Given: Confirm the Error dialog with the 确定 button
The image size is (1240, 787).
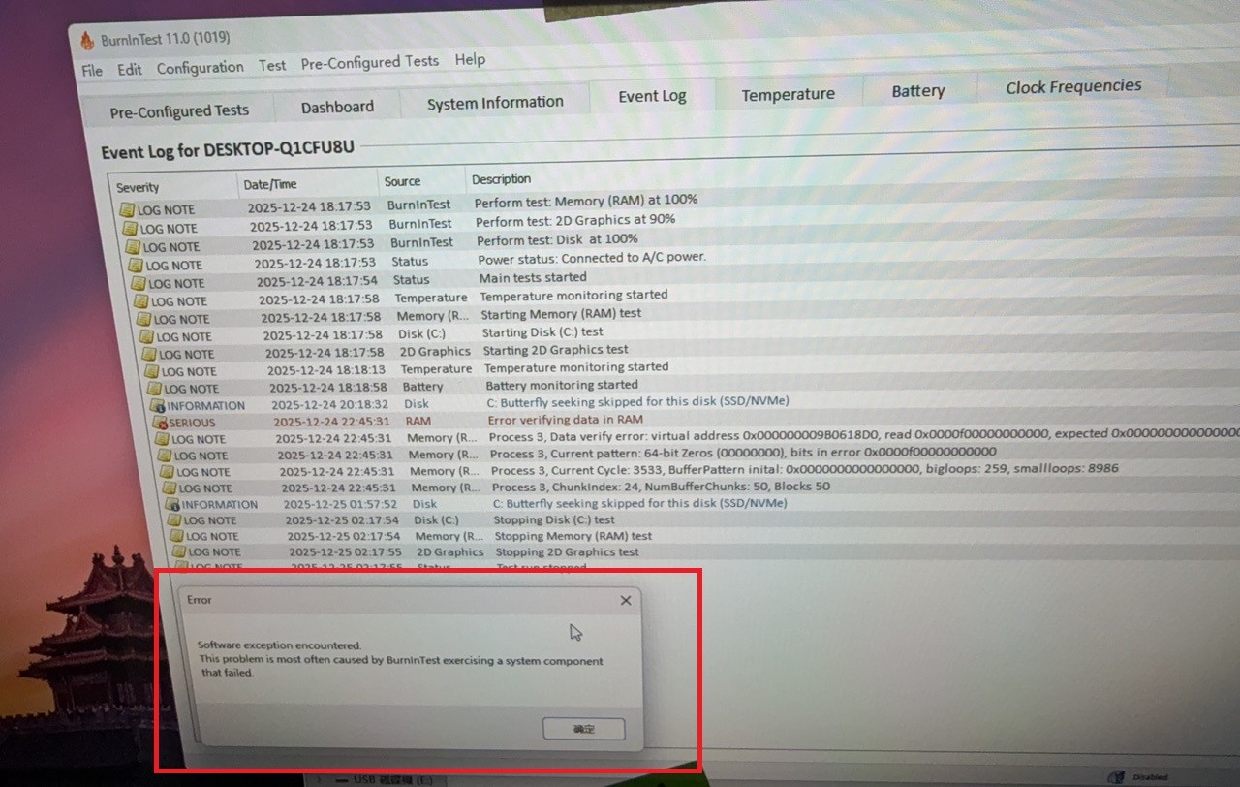Looking at the screenshot, I should pos(584,729).
